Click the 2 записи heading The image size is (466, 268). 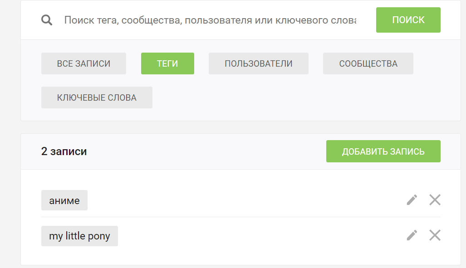point(64,151)
